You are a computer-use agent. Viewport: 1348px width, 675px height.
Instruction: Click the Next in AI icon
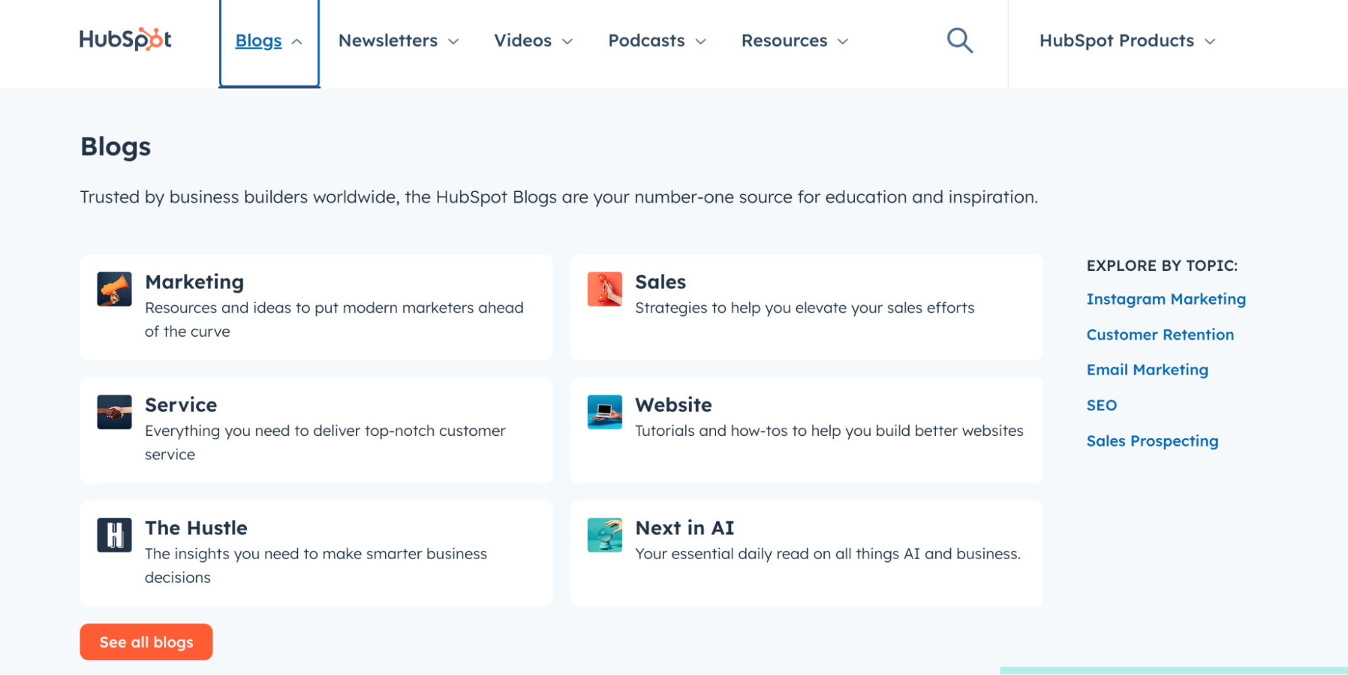[604, 535]
